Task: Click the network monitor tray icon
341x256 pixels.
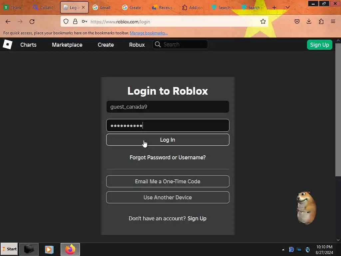Action: 299,250
